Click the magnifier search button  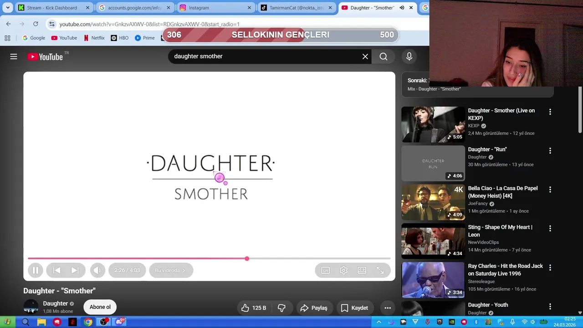click(x=384, y=56)
